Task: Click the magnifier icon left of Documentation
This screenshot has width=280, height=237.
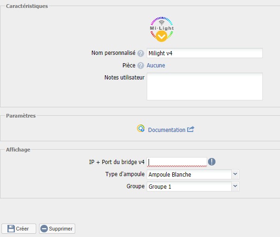Action: (x=141, y=129)
